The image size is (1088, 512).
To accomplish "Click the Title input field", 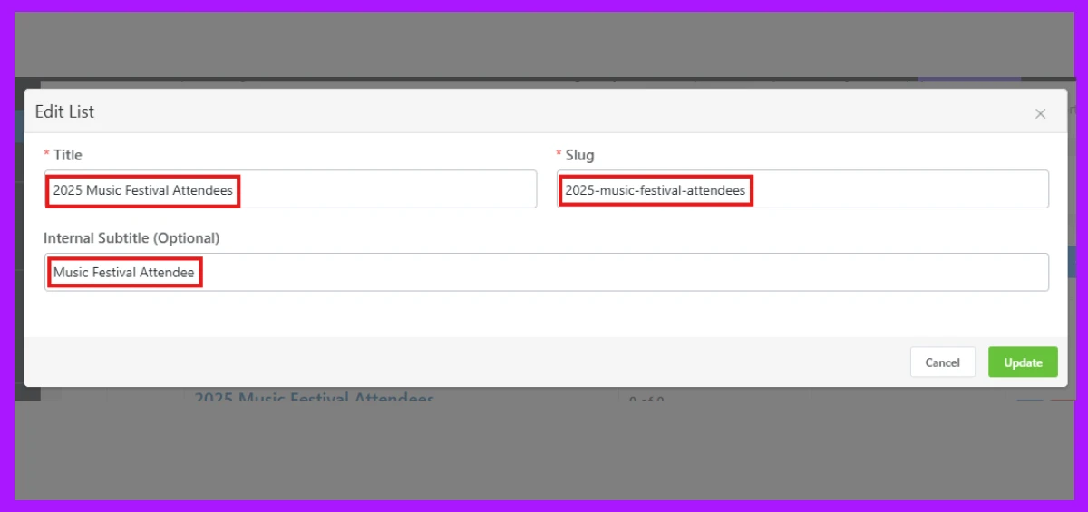I will tap(290, 189).
